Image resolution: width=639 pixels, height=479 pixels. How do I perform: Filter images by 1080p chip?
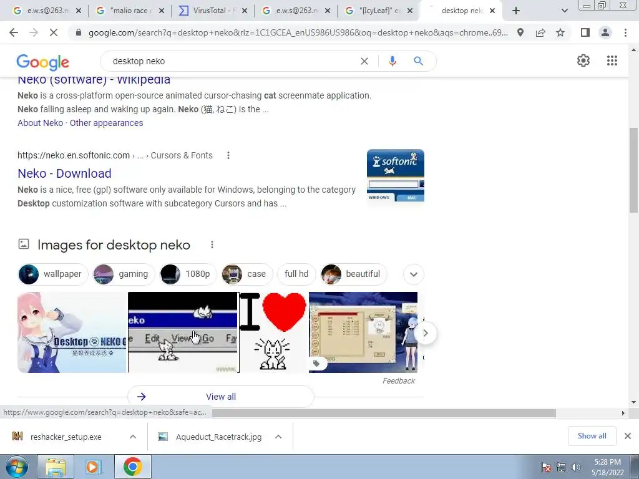click(x=188, y=274)
